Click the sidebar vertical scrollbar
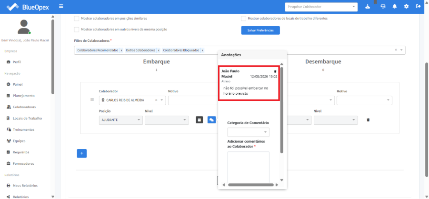Image resolution: width=429 pixels, height=199 pixels. (53, 56)
